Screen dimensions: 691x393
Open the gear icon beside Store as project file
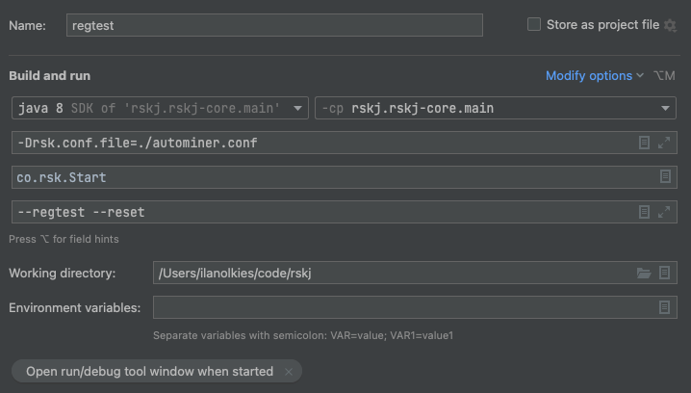point(670,25)
